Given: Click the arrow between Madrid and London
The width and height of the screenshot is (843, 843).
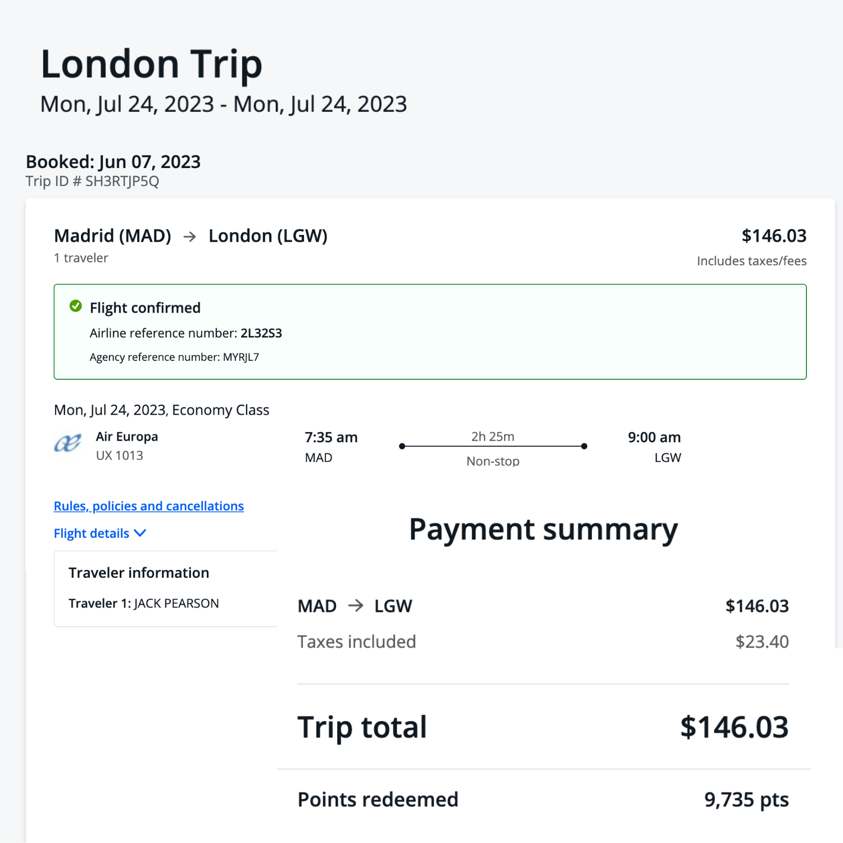Looking at the screenshot, I should click(190, 237).
